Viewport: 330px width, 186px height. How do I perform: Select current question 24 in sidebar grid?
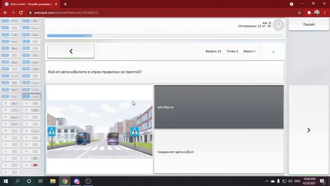(x=31, y=97)
